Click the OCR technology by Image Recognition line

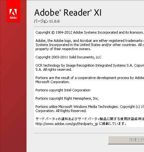90,65
